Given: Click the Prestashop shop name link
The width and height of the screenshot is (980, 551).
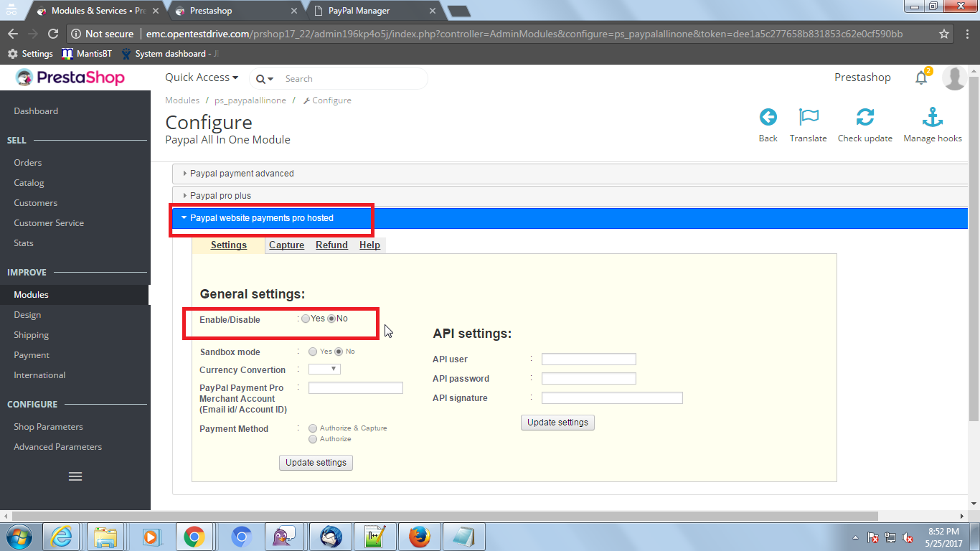Looking at the screenshot, I should coord(862,77).
